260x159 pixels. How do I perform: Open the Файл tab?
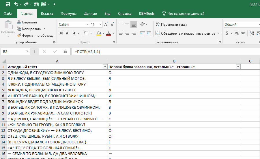[8, 14]
